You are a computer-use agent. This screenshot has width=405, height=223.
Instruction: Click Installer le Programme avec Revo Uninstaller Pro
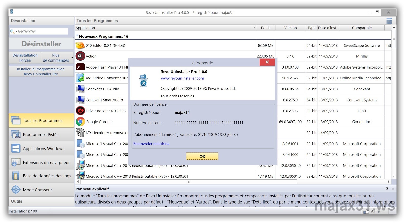point(41,71)
